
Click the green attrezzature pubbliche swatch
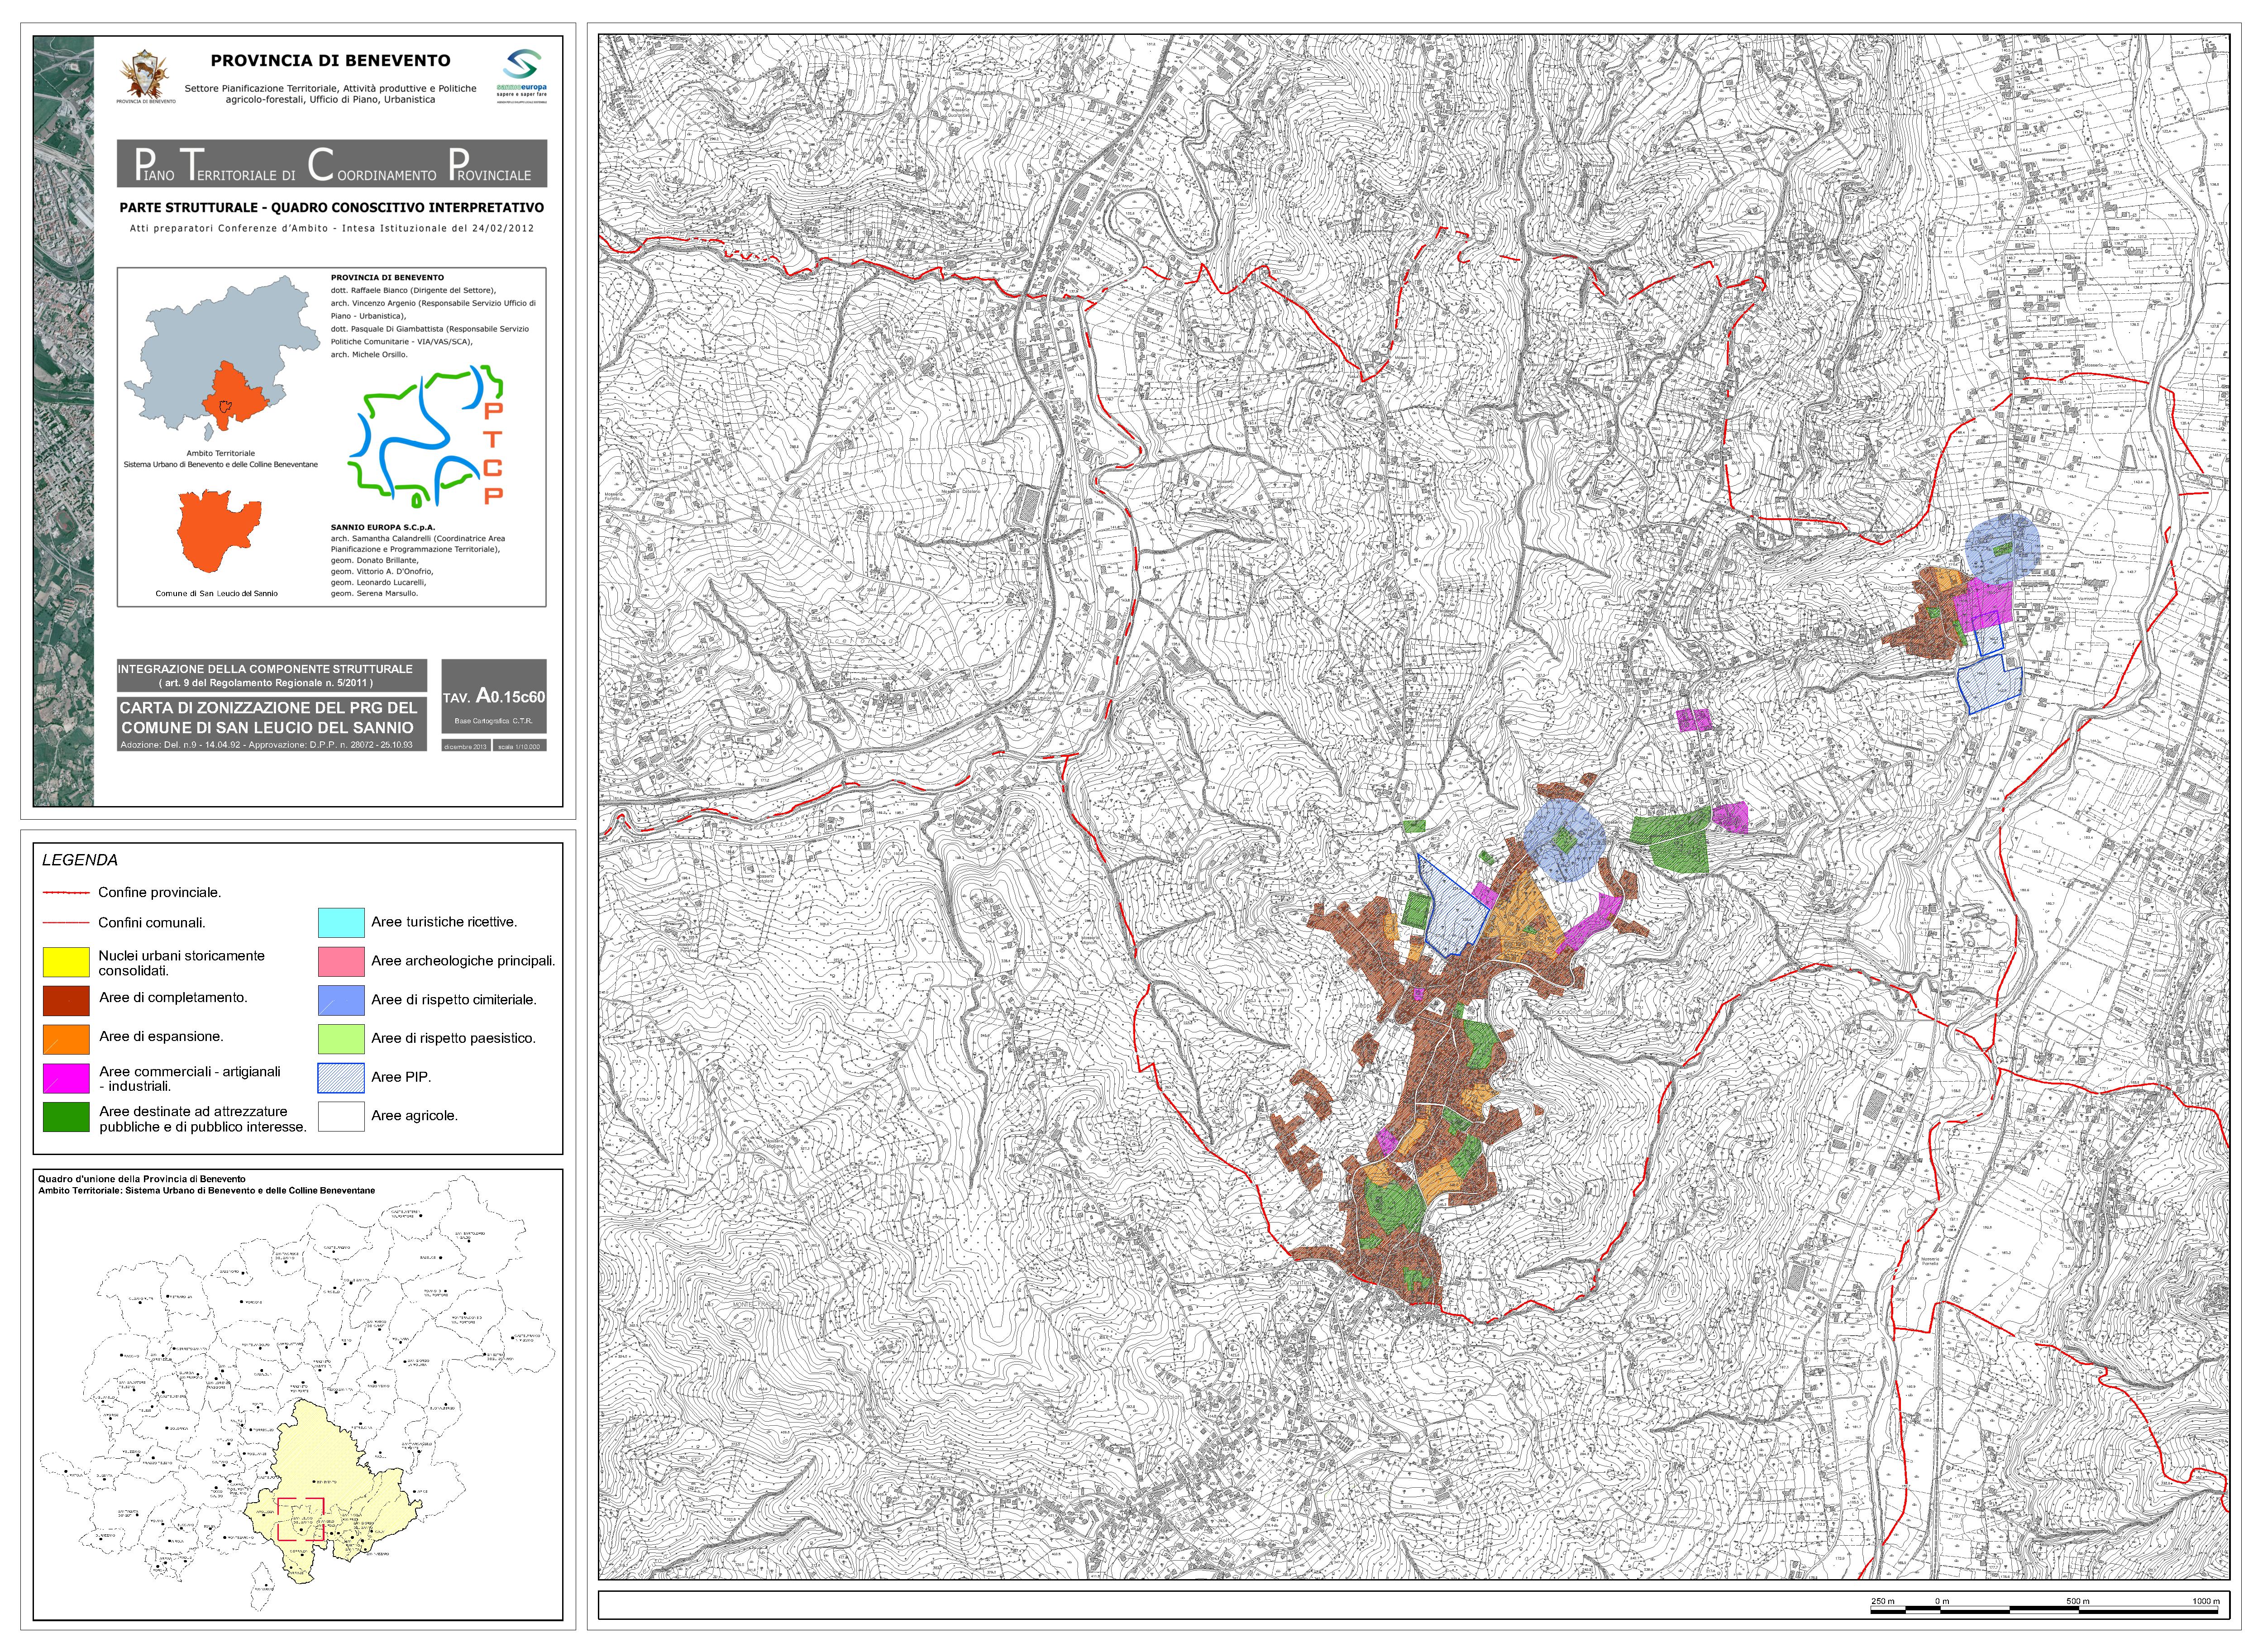66,1117
